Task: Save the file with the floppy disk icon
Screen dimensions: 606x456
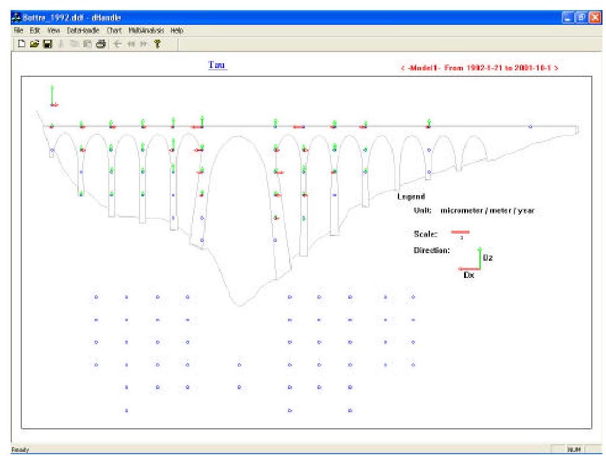Action: point(47,44)
